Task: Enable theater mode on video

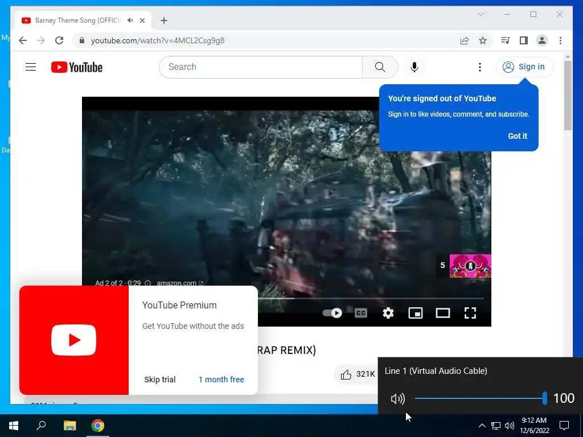Action: click(x=443, y=313)
